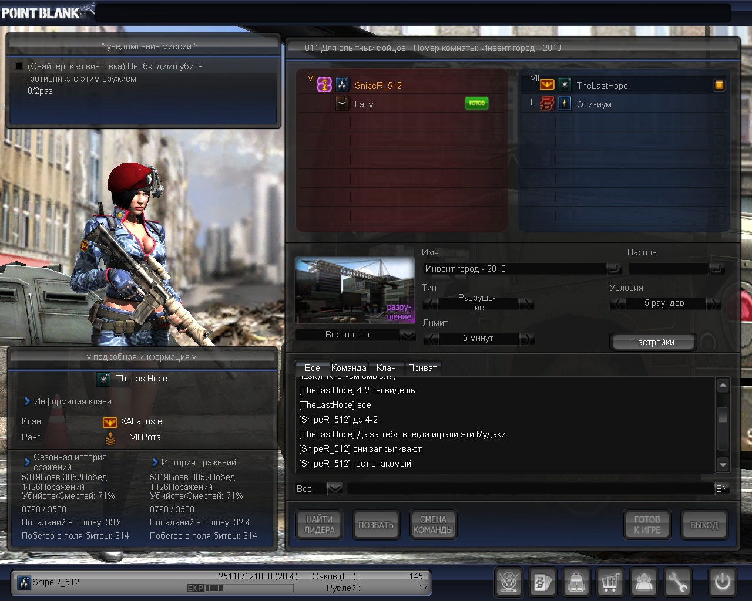752x601 pixels.
Task: Switch to the Все chat tab
Action: [x=313, y=368]
